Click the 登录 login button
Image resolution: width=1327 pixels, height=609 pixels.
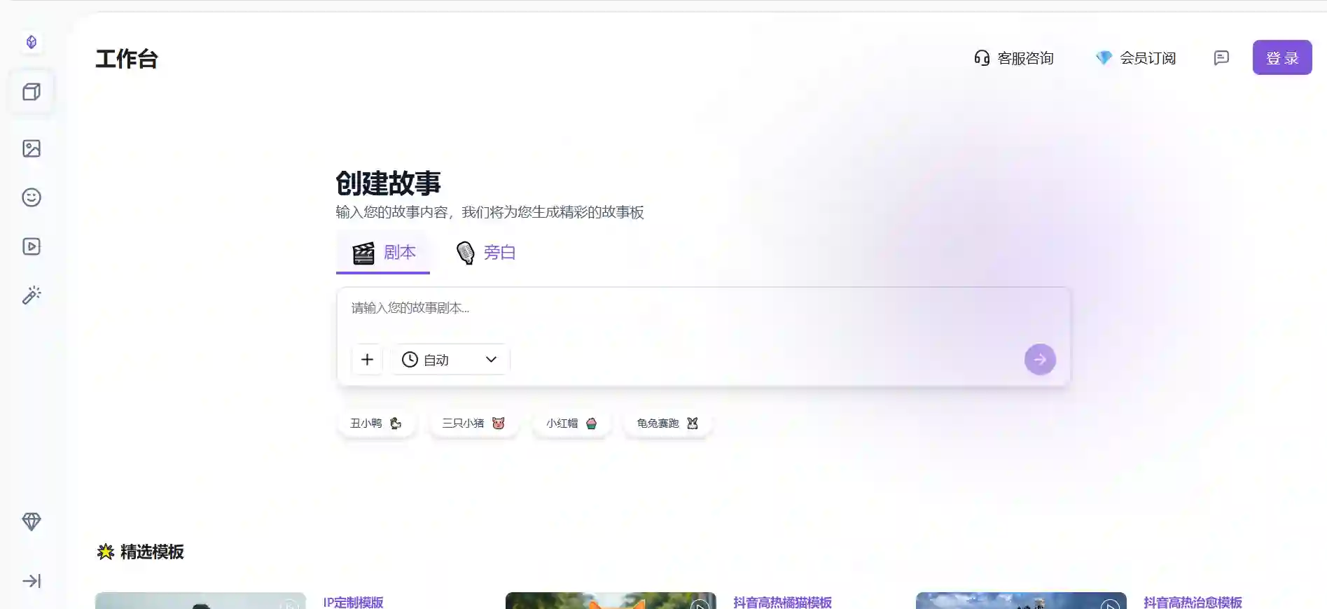[x=1282, y=58]
